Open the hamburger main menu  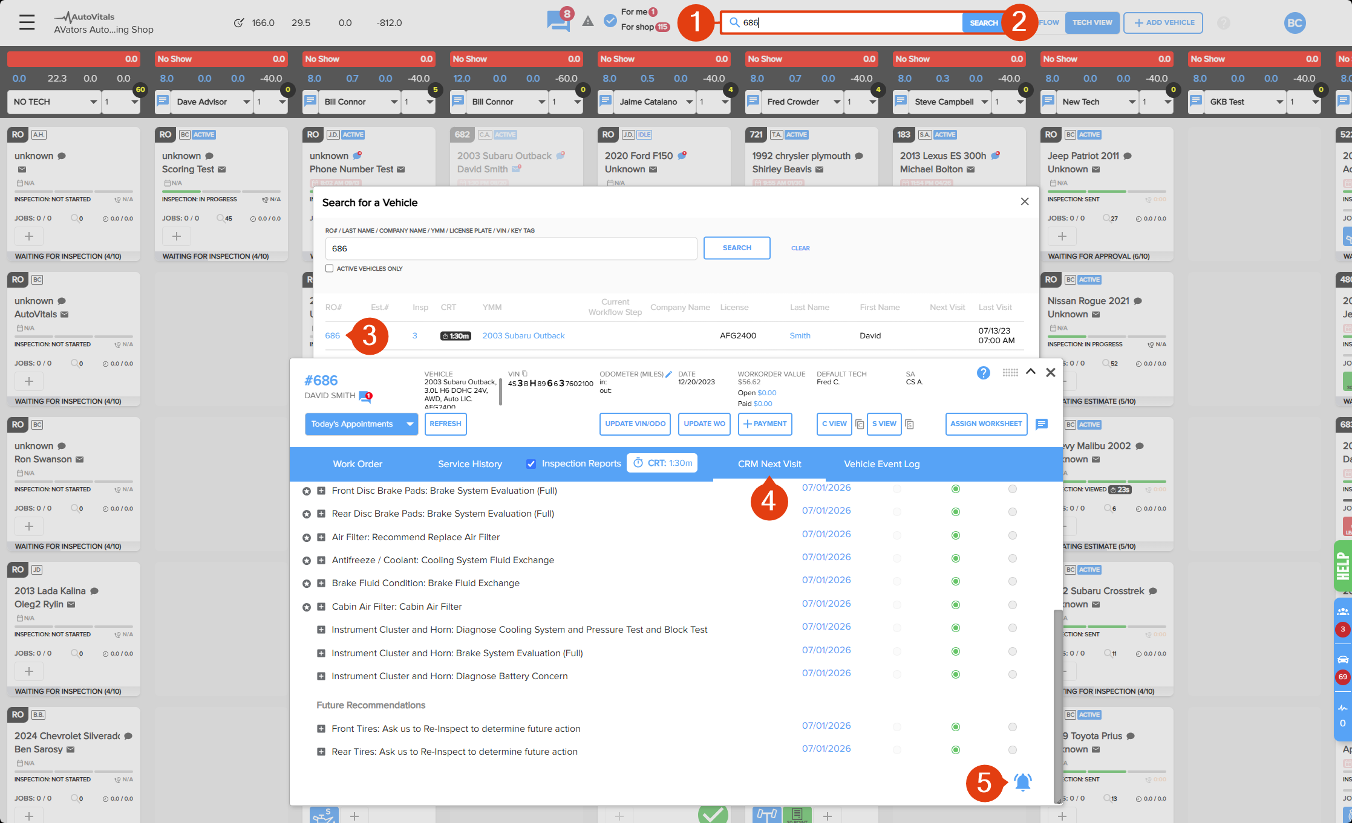[x=27, y=22]
